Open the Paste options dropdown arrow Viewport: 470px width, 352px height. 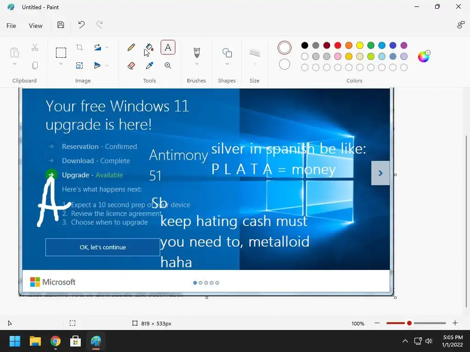[x=14, y=64]
